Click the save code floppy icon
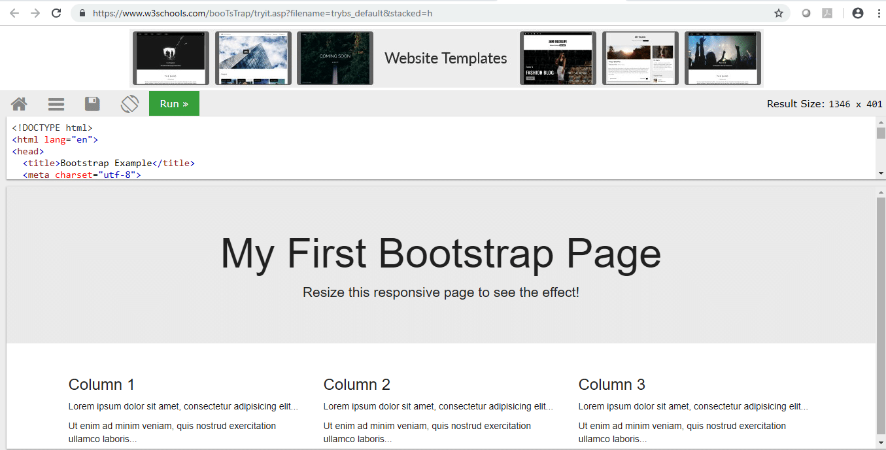Viewport: 886px width, 450px height. click(92, 104)
